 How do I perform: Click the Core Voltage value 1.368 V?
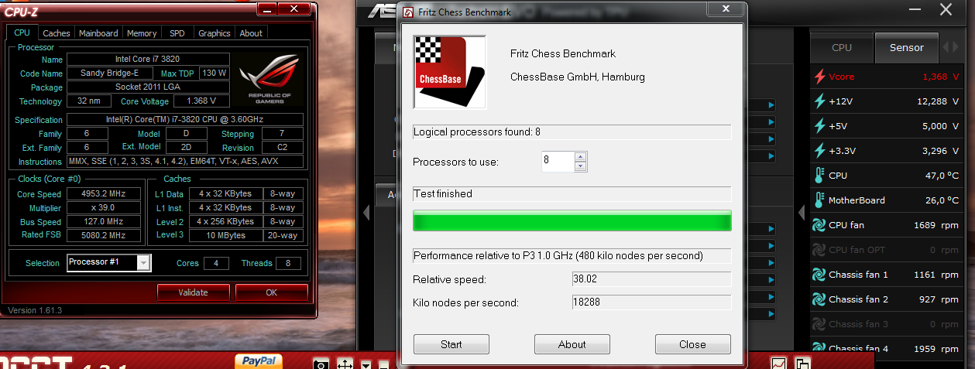[x=202, y=101]
